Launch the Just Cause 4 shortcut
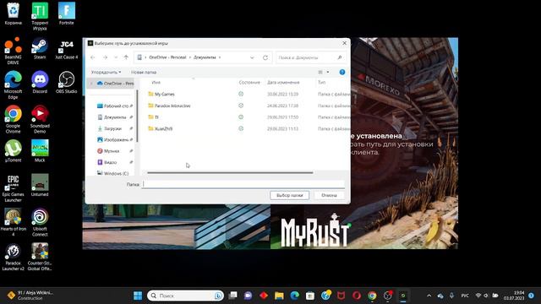The height and width of the screenshot is (304, 541). [66, 49]
